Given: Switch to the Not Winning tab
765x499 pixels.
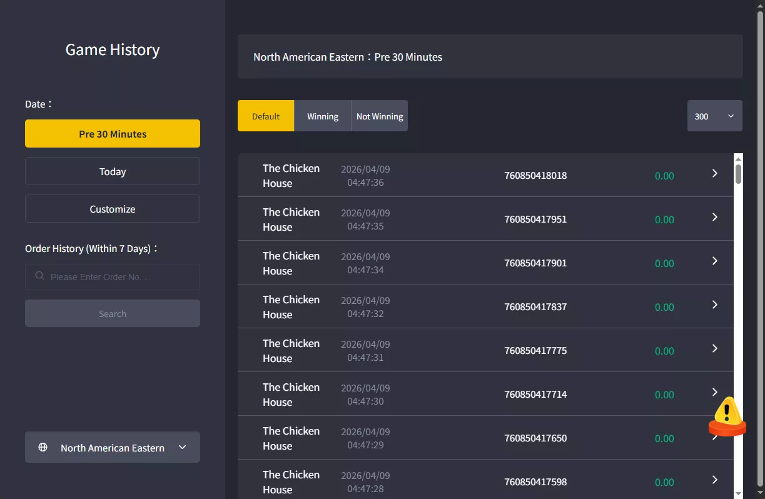Looking at the screenshot, I should pyautogui.click(x=380, y=116).
